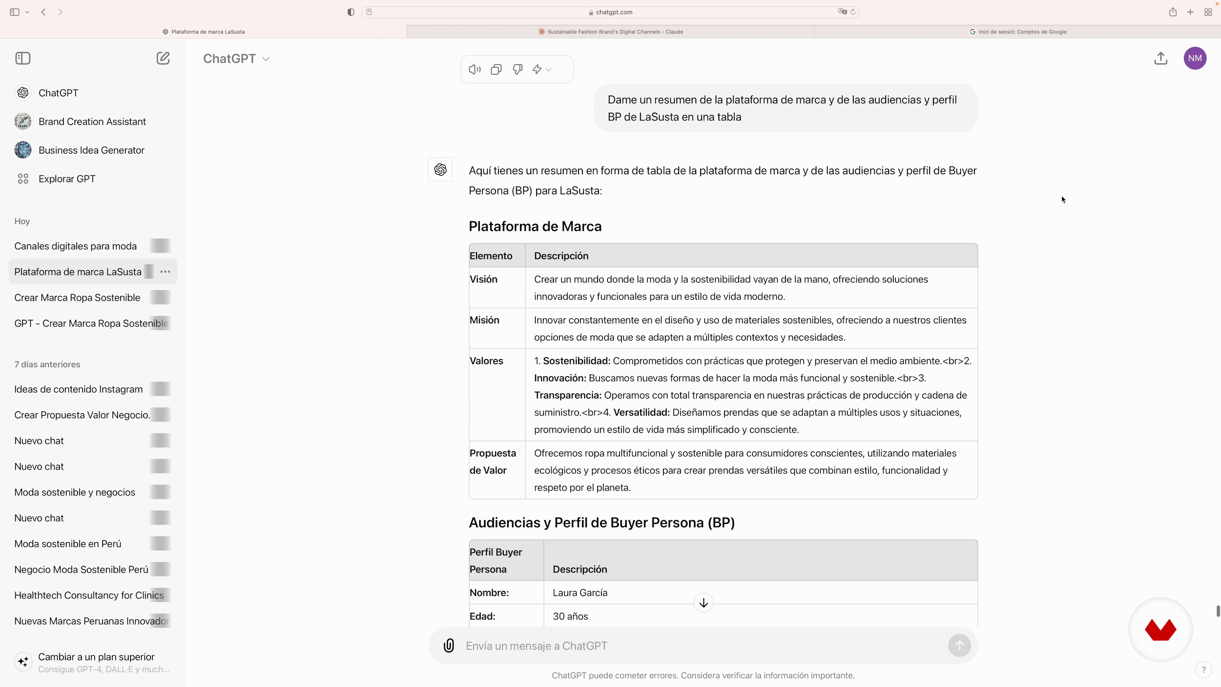Click the send message arrow button
The width and height of the screenshot is (1221, 687).
pos(959,646)
